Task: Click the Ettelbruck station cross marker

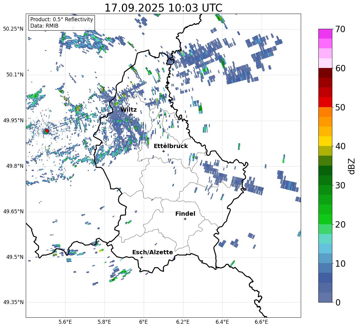Action: point(163,151)
